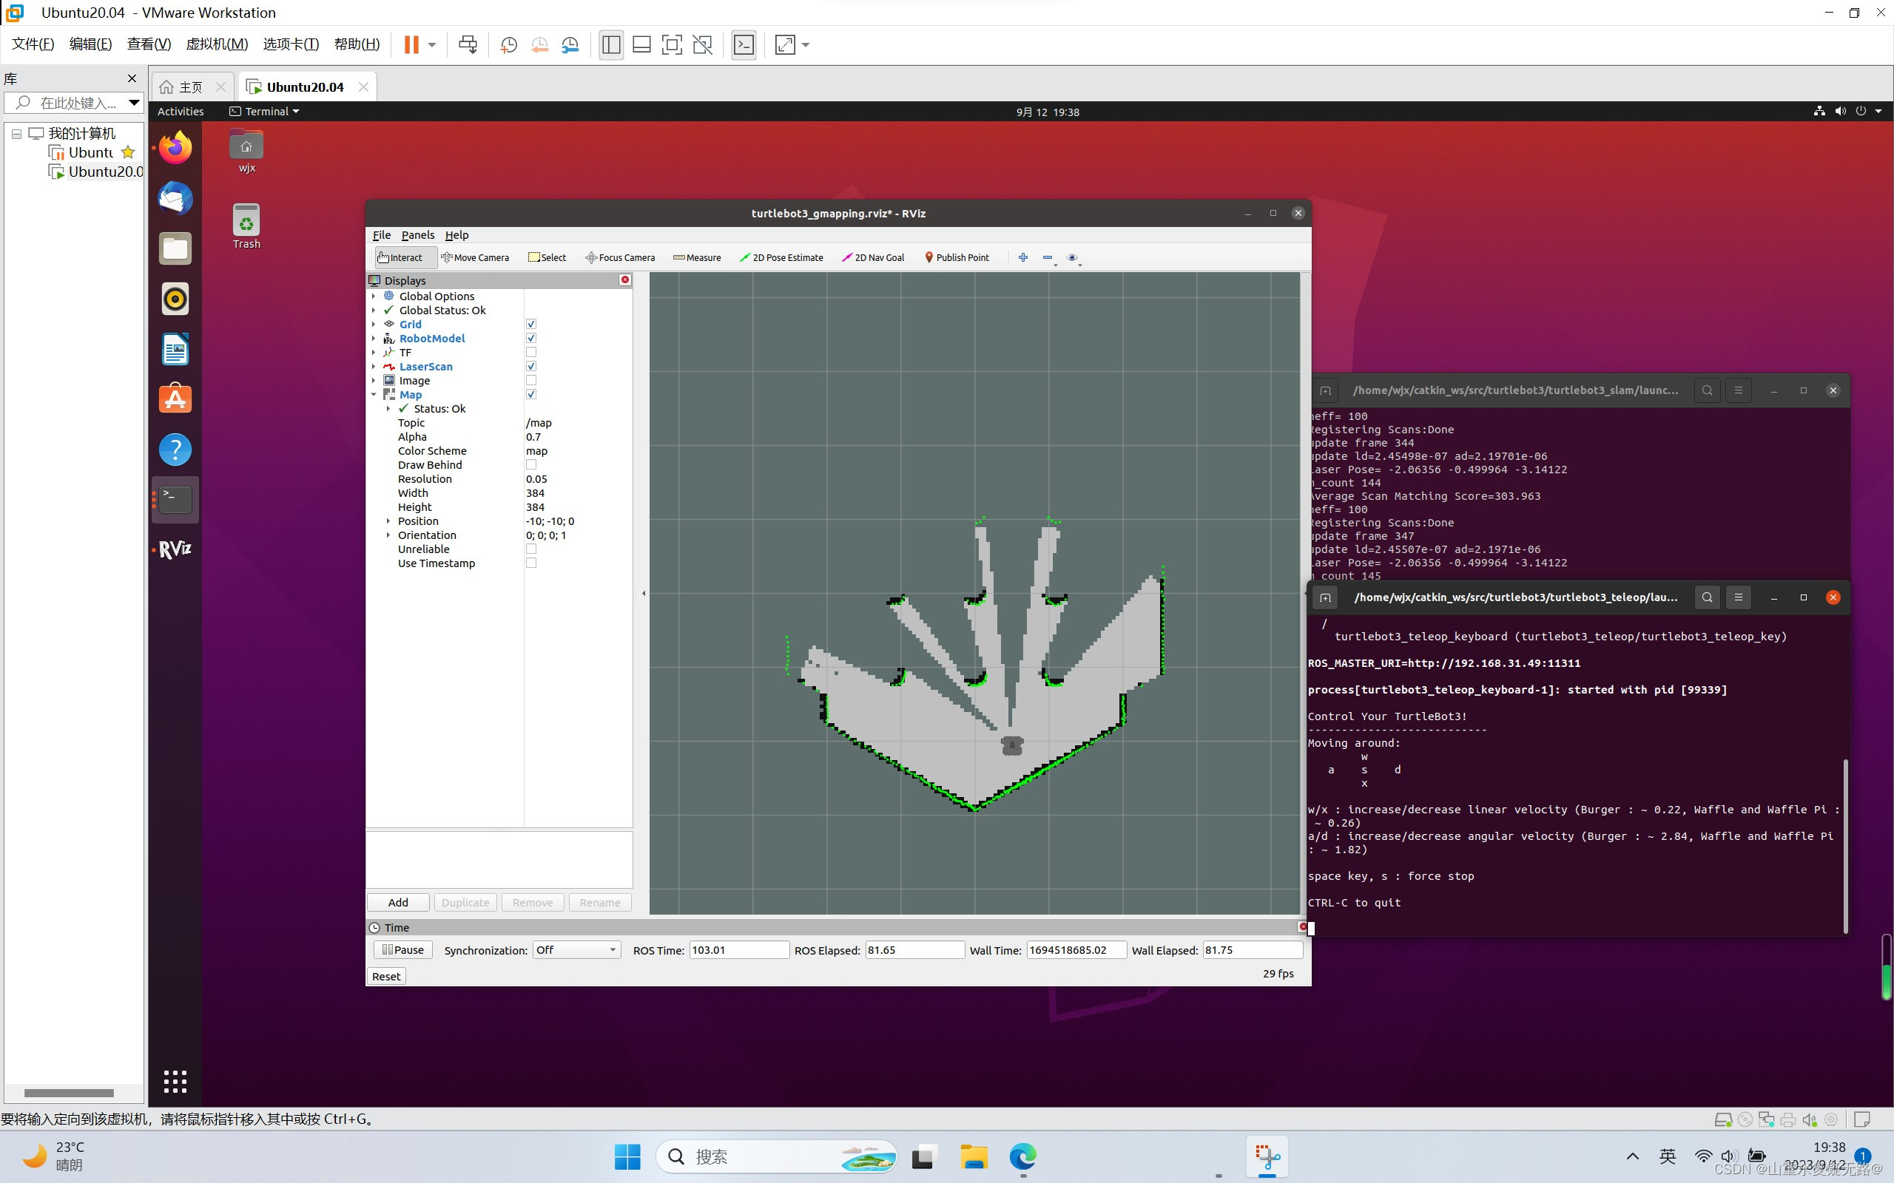Open Thunderbird mail from the dock
Screen dimensions: 1894x1183
click(x=175, y=198)
